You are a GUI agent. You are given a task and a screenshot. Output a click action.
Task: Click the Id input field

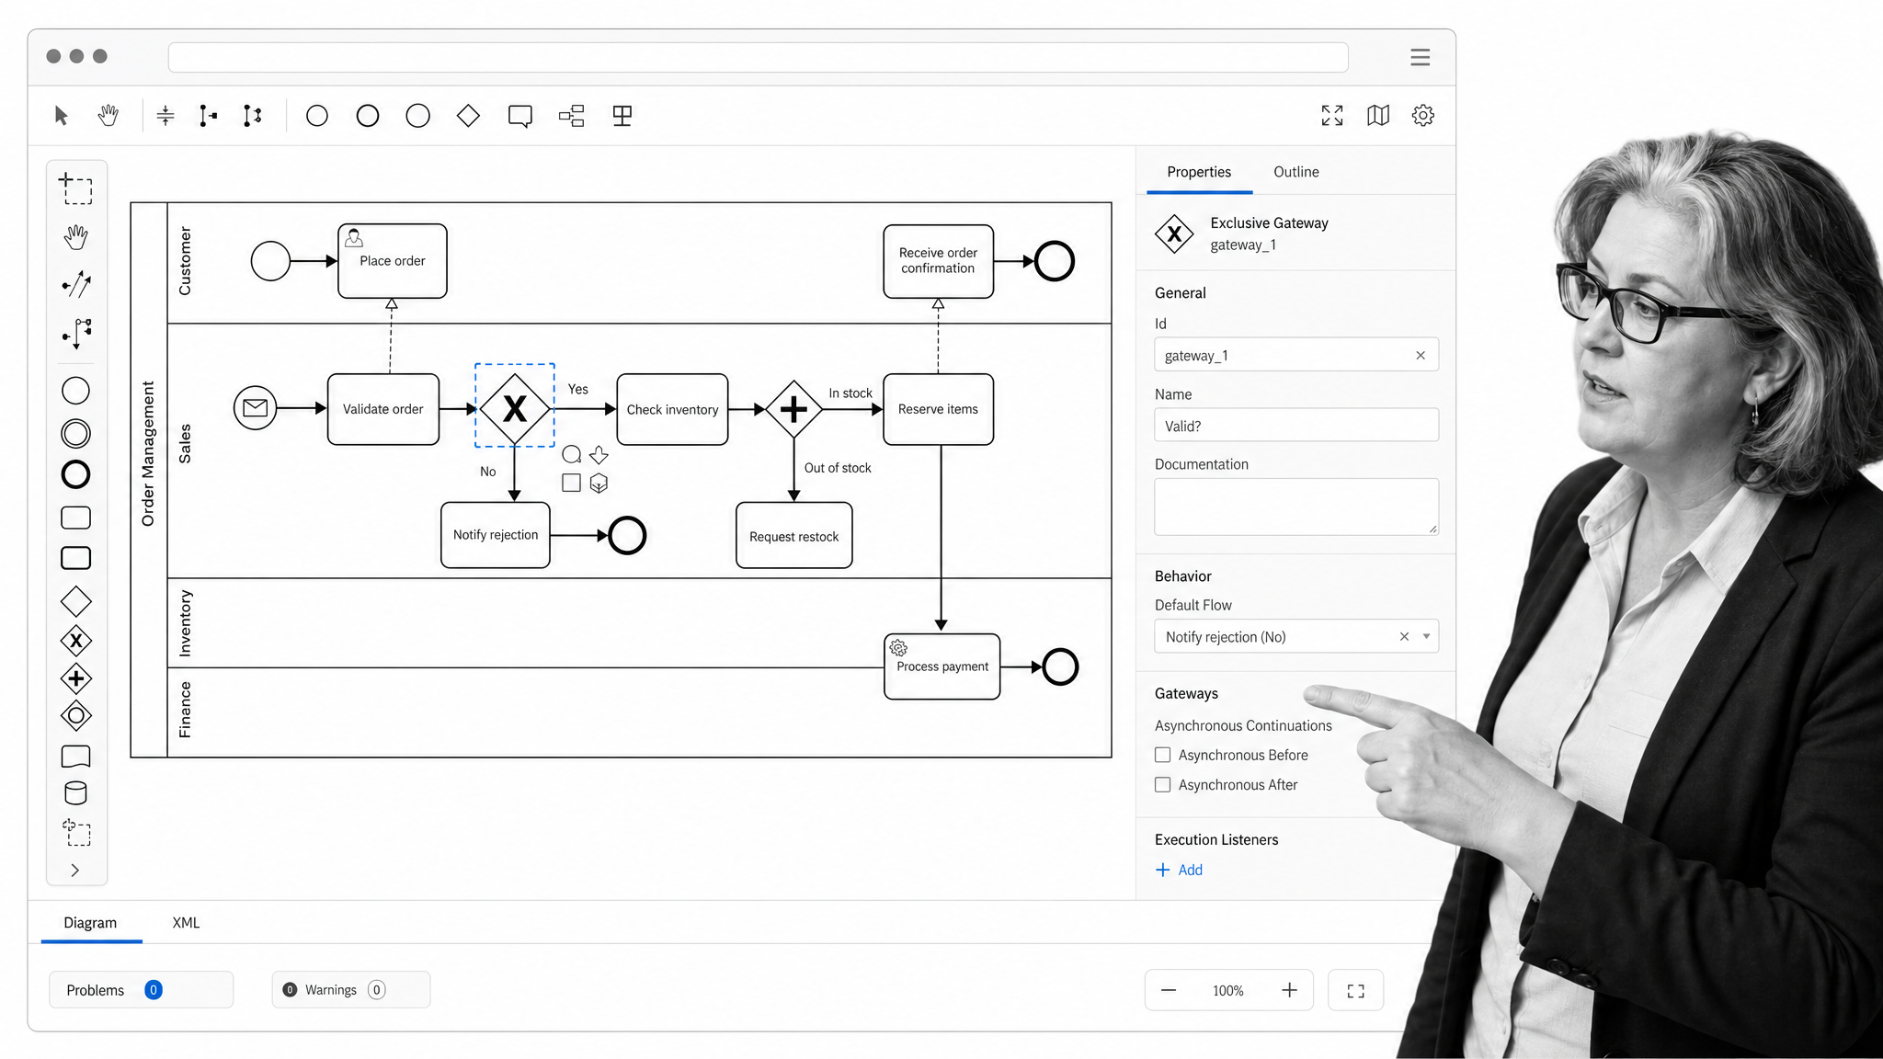coord(1296,355)
